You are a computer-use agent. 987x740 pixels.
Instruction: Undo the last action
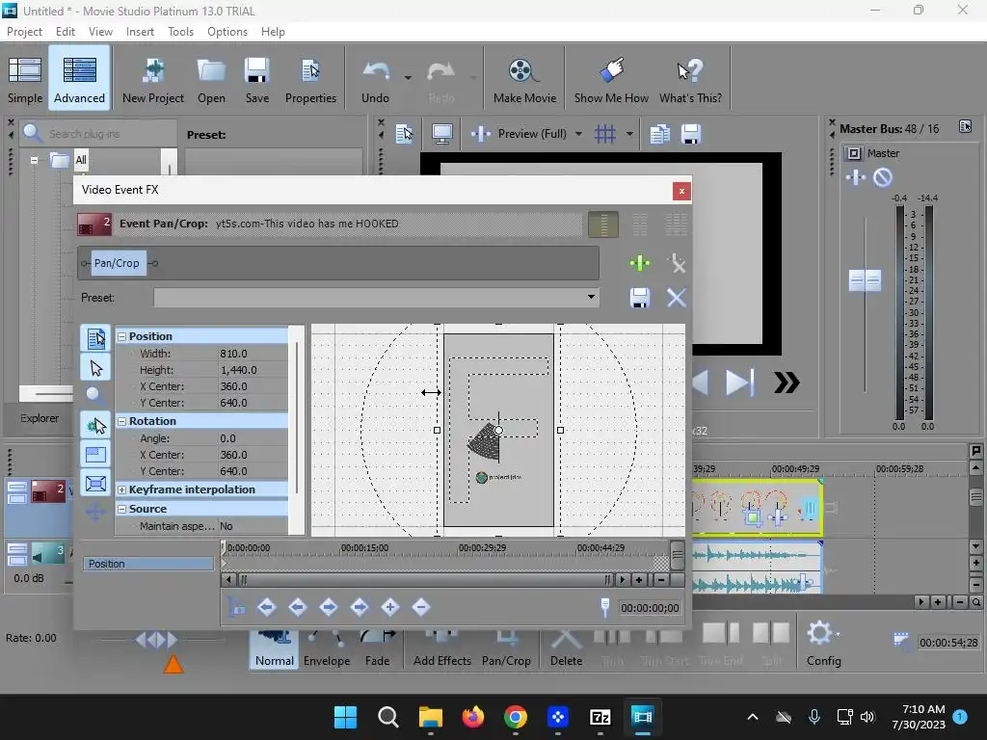point(375,79)
